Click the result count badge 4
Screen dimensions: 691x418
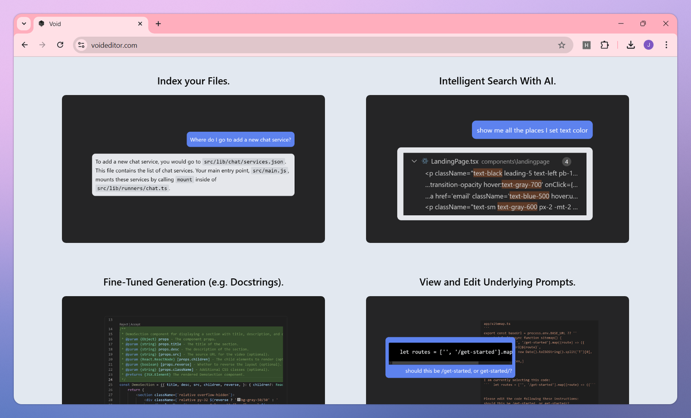click(566, 162)
